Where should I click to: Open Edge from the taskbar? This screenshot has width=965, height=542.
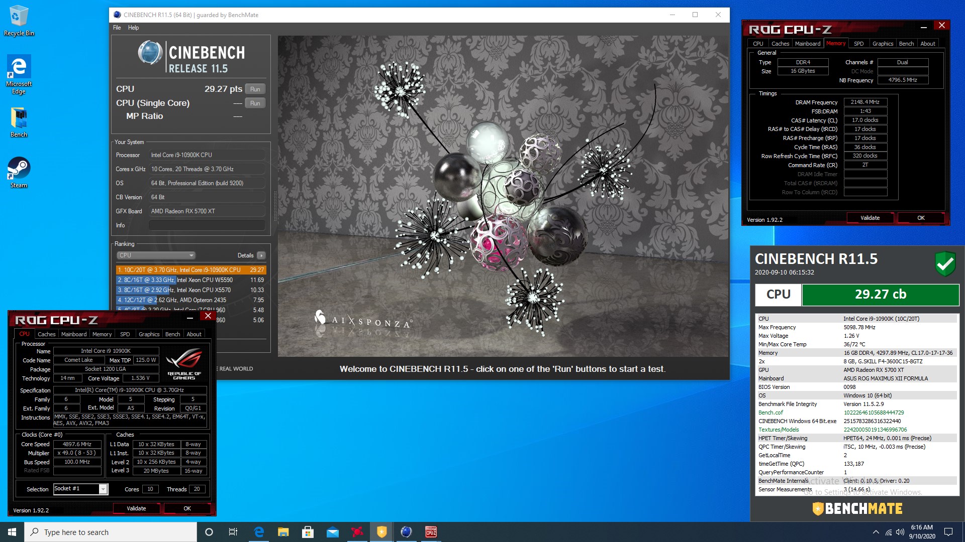tap(259, 532)
